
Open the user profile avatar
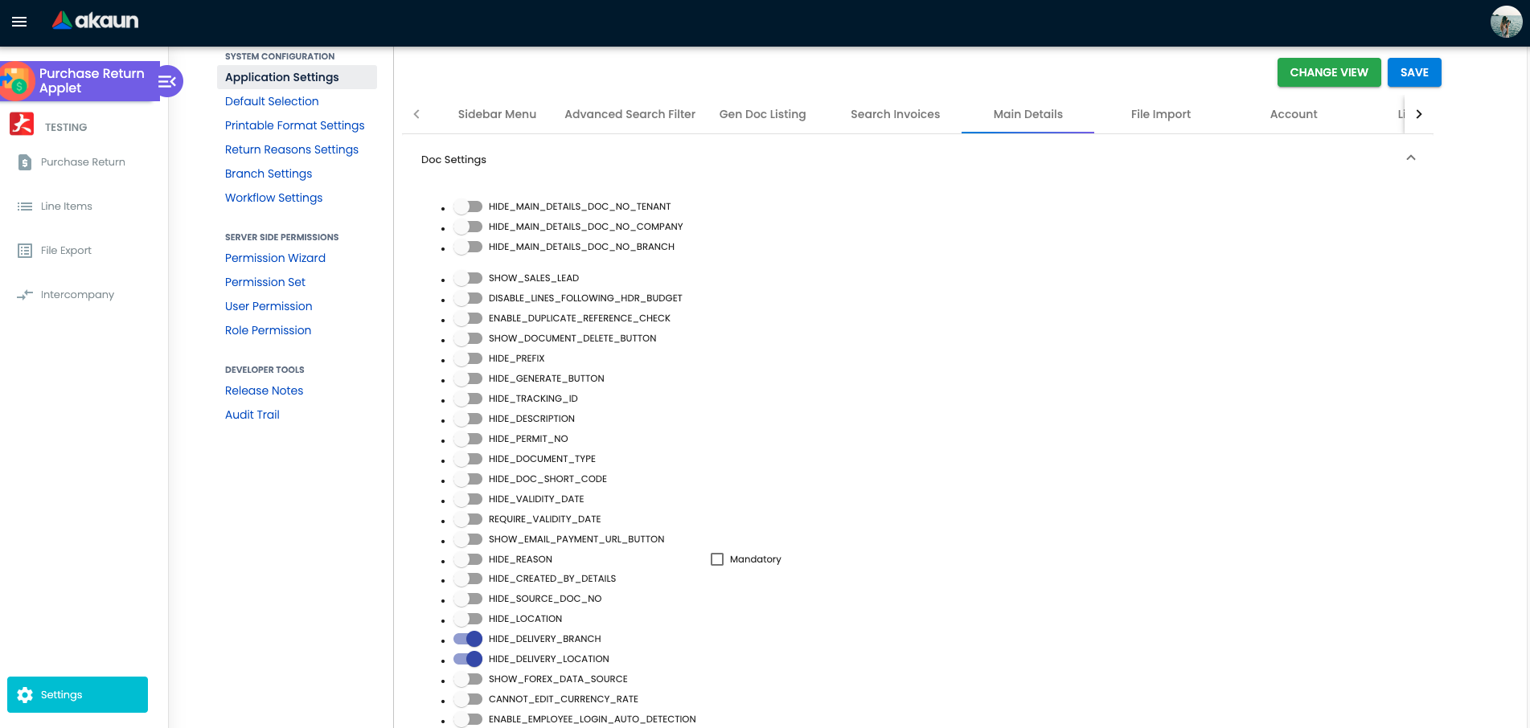pyautogui.click(x=1506, y=22)
